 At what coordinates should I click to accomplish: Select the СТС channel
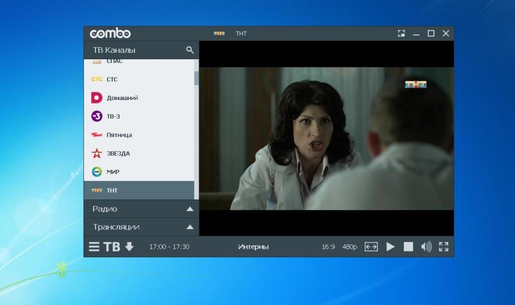(139, 79)
